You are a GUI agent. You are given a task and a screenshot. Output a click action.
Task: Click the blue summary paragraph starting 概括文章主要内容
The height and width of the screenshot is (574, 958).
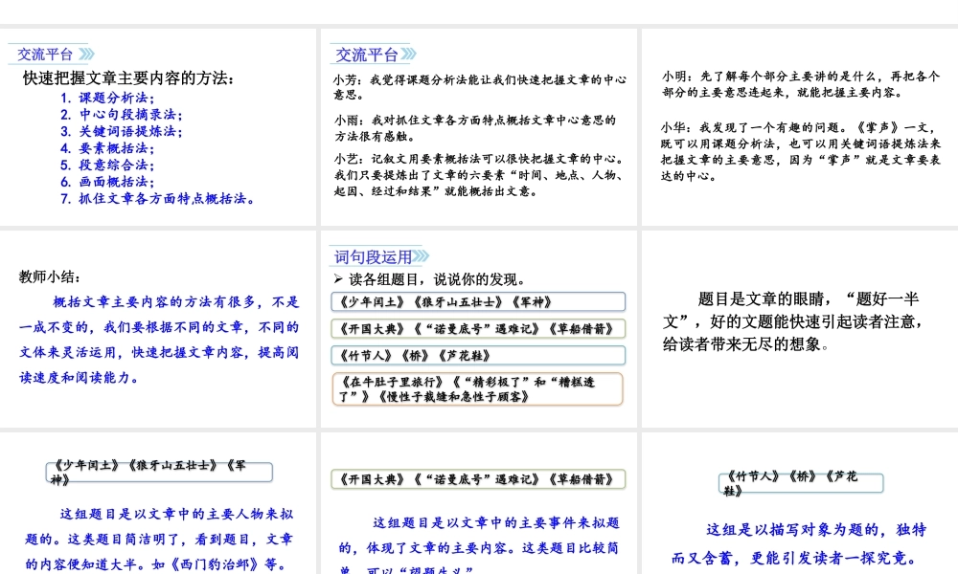(159, 340)
